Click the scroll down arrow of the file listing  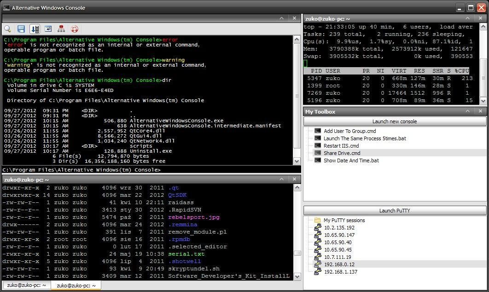tap(297, 276)
